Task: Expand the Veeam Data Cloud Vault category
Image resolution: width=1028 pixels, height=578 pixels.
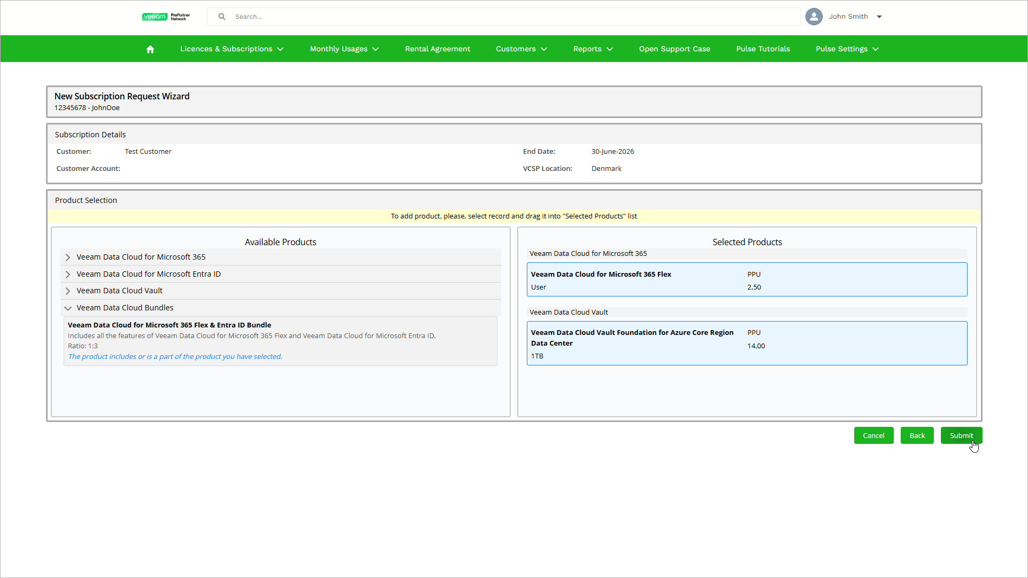Action: point(68,291)
